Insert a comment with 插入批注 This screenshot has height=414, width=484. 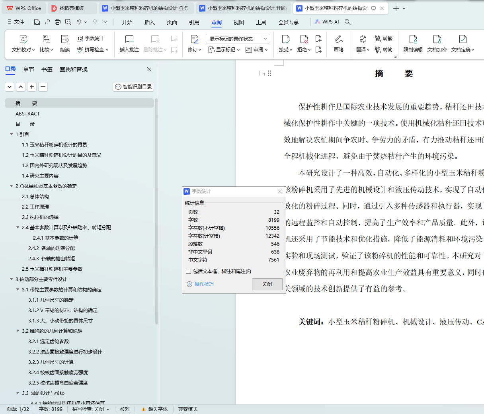pos(129,44)
